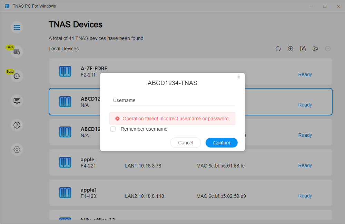Click Ready link for apple1 device
This screenshot has height=224, width=345.
click(x=305, y=196)
